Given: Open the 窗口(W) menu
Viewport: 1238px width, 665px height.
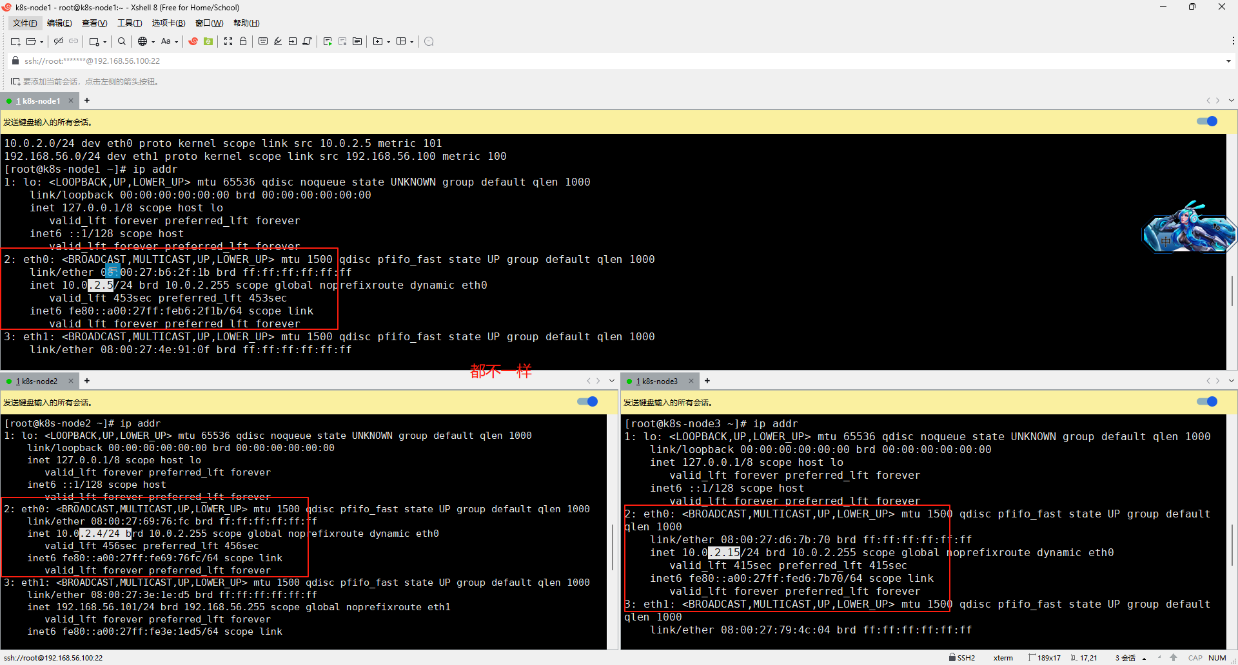Looking at the screenshot, I should (209, 23).
